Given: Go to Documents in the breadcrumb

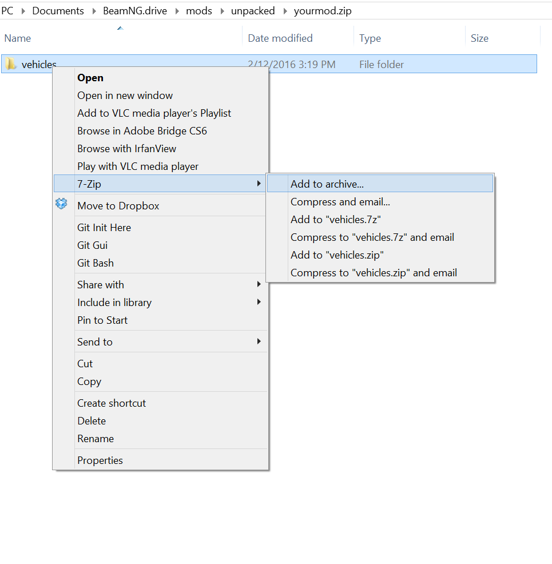Looking at the screenshot, I should click(58, 11).
